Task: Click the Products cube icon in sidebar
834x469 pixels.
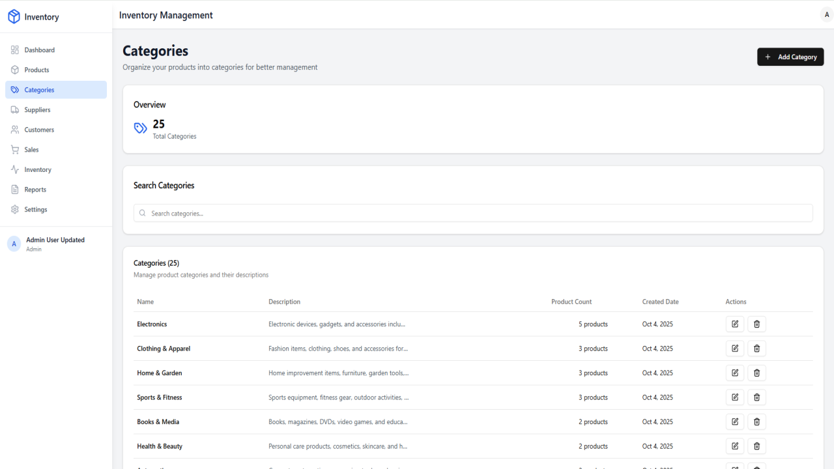Action: tap(15, 70)
